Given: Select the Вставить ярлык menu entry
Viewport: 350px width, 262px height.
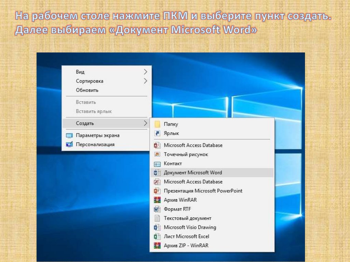Looking at the screenshot, I should (106, 111).
